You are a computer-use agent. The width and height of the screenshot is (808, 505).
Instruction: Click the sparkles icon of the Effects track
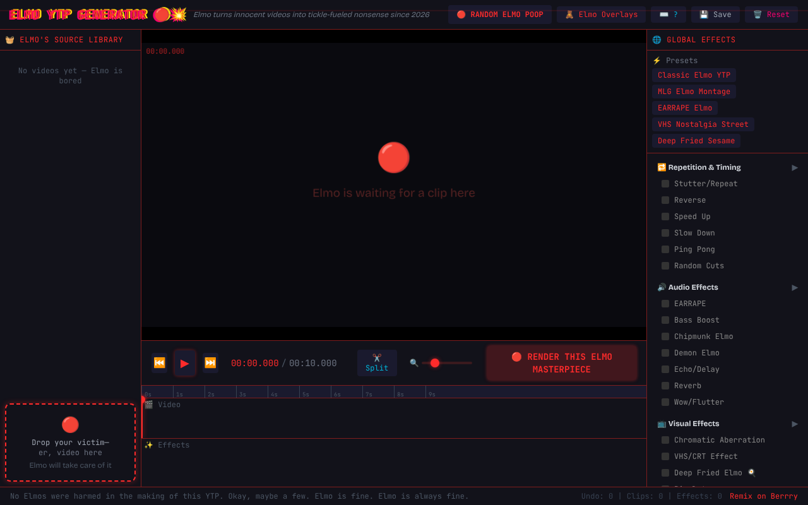(x=149, y=445)
